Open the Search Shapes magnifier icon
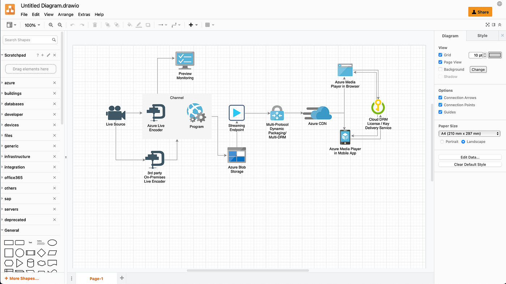Image resolution: width=506 pixels, height=284 pixels. 53,40
